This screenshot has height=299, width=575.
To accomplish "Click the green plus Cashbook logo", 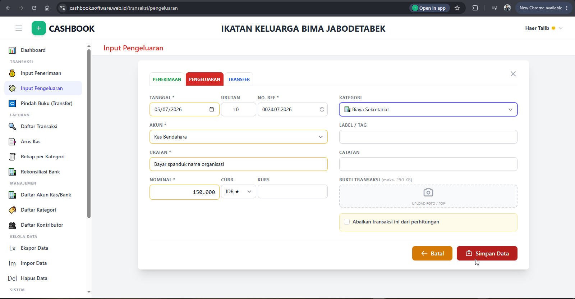I will (x=39, y=28).
